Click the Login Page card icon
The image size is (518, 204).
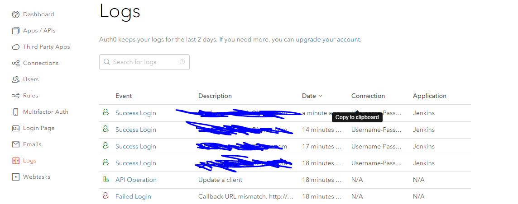pyautogui.click(x=15, y=128)
